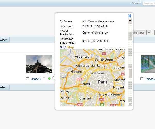Screen dimensions: 155x129
Task: Click the Batignolles label on map
Action: (97, 73)
